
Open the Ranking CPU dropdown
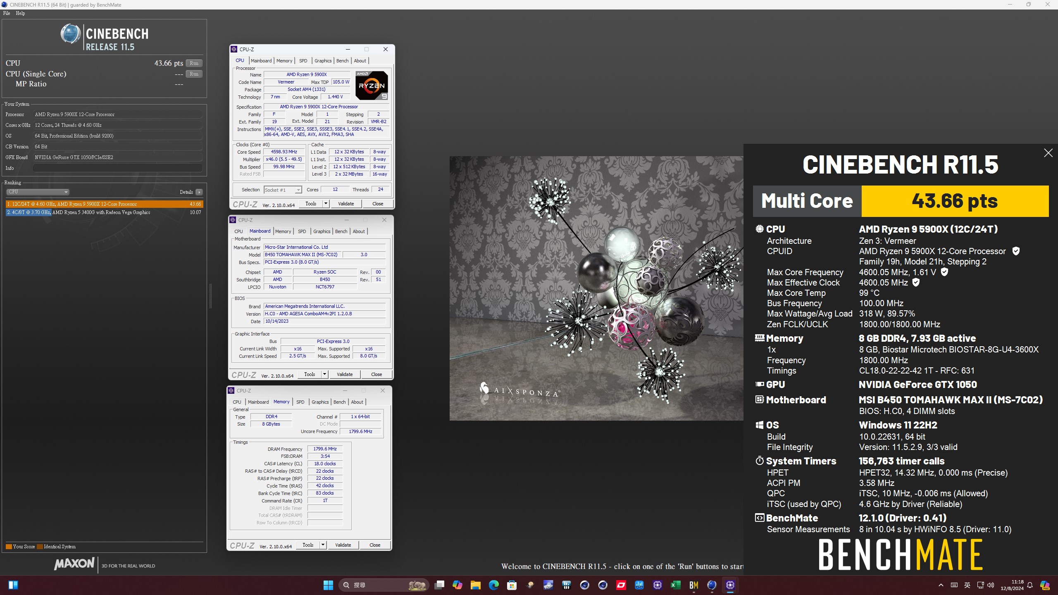38,192
